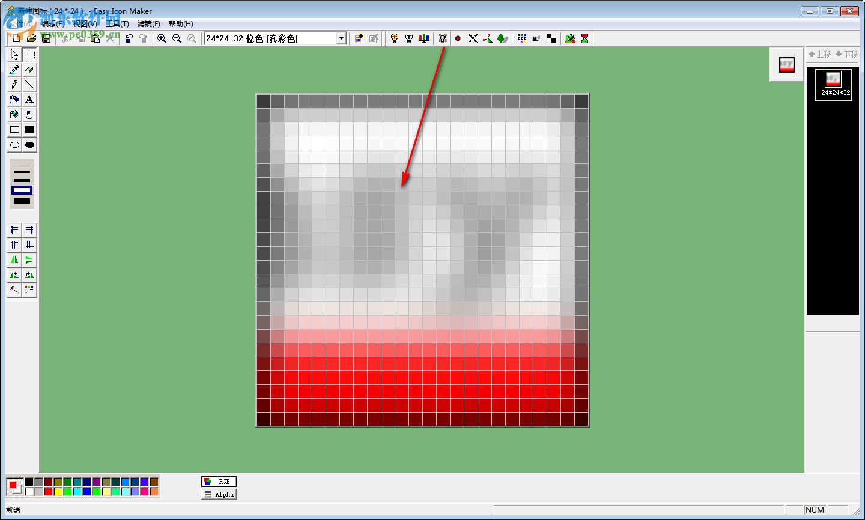The width and height of the screenshot is (865, 520).
Task: Select the Line drawing tool
Action: point(29,85)
